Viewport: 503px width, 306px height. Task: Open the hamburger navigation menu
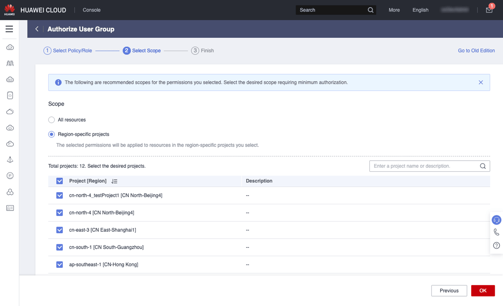(x=9, y=29)
